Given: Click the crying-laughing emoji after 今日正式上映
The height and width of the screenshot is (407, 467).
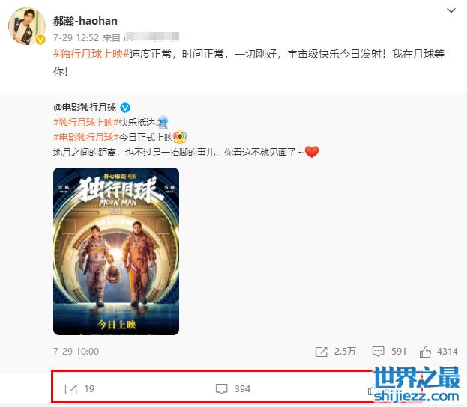Looking at the screenshot, I should point(180,137).
